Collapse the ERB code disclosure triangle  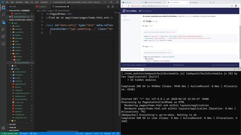tap(143, 26)
